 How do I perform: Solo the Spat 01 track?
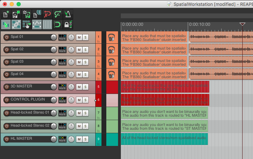85,38
